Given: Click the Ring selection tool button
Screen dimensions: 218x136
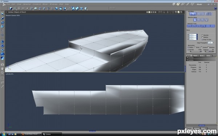Looking at the screenshot, I should (x=194, y=26).
